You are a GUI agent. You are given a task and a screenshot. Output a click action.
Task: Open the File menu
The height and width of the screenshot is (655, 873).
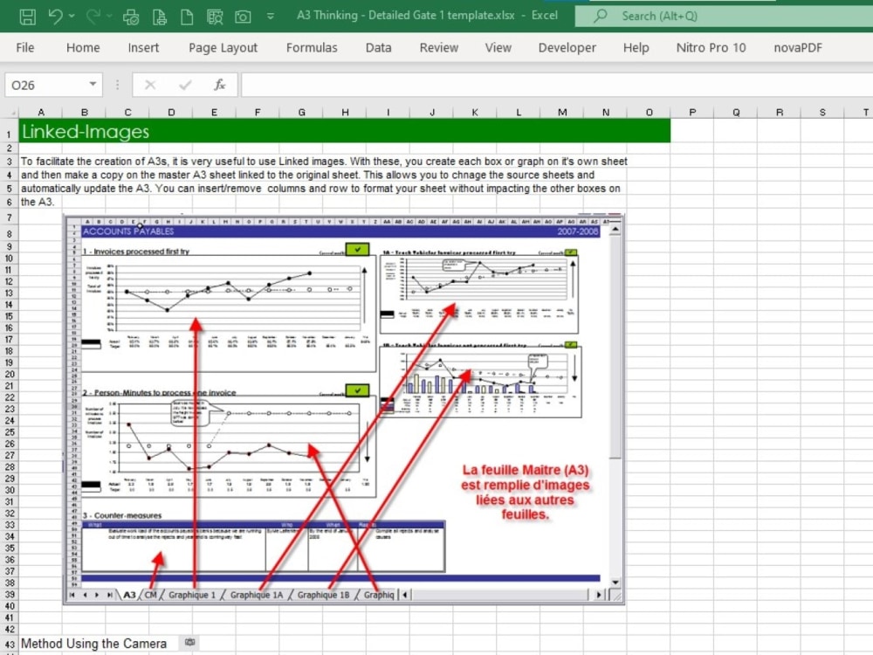coord(25,48)
